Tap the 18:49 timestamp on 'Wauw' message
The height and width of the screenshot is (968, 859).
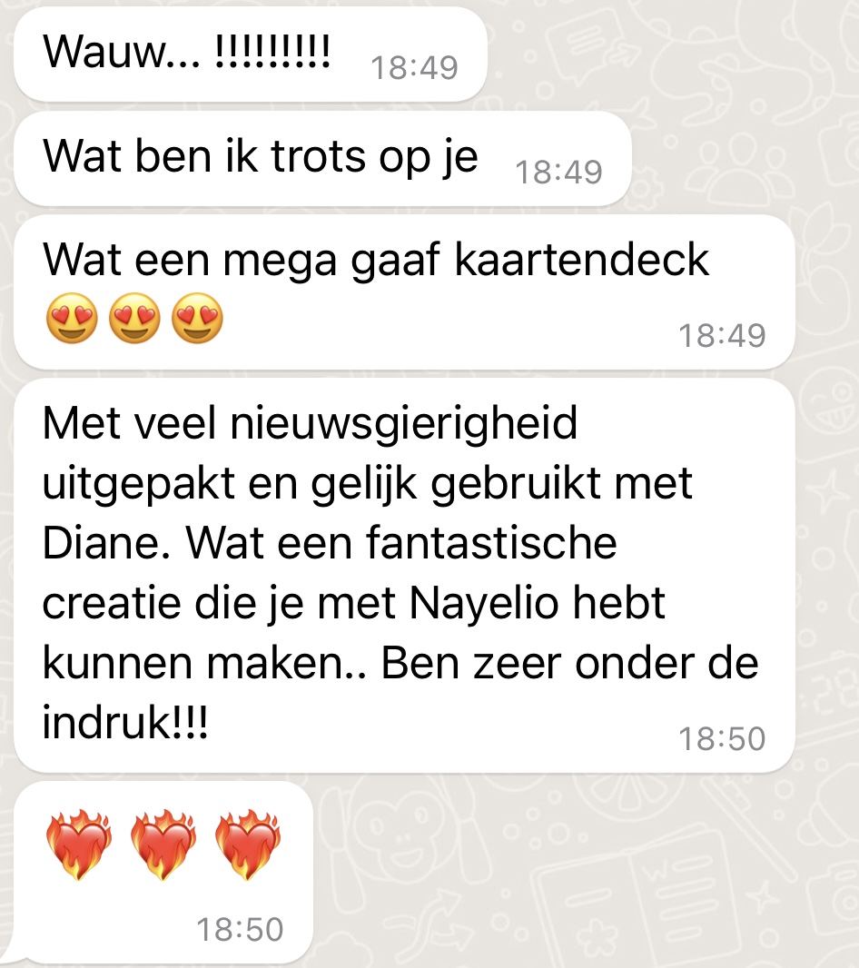414,67
